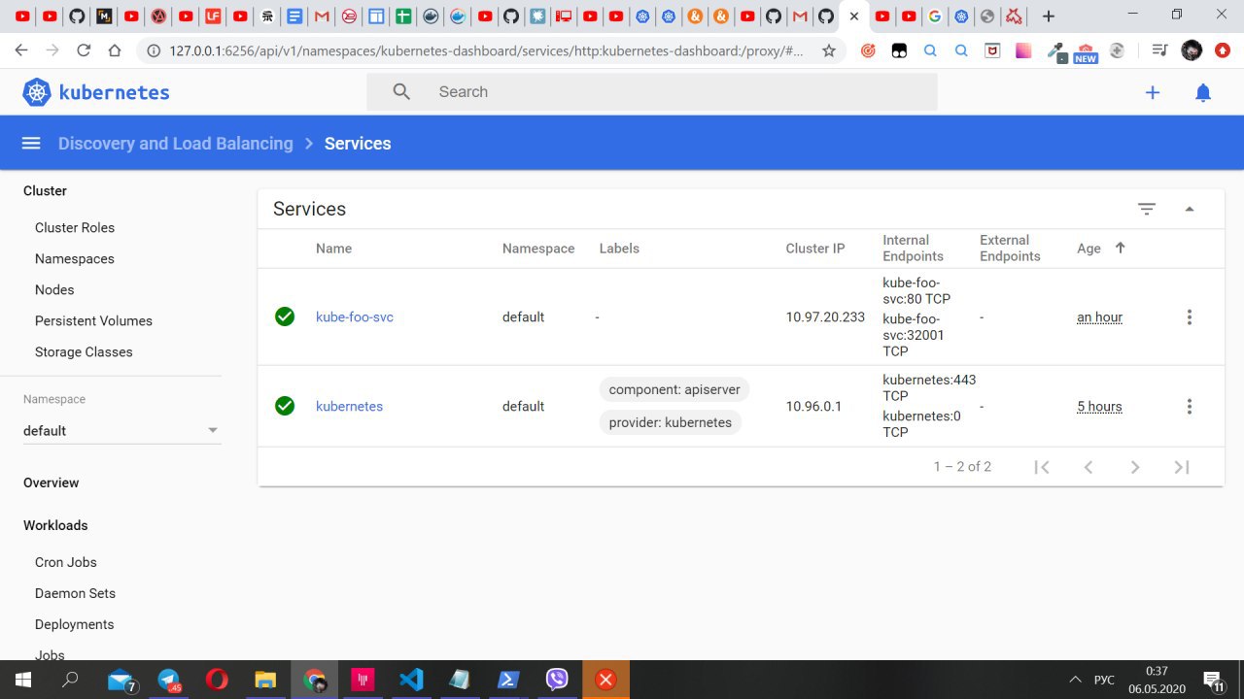Open Storage Classes in sidebar
The image size is (1244, 699).
tap(84, 351)
